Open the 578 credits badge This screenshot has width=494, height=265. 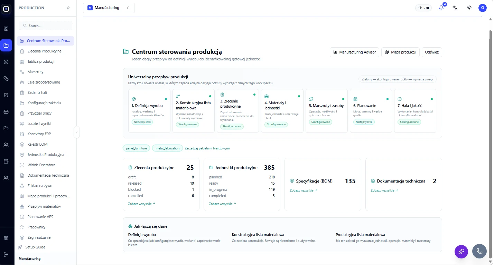(x=423, y=8)
